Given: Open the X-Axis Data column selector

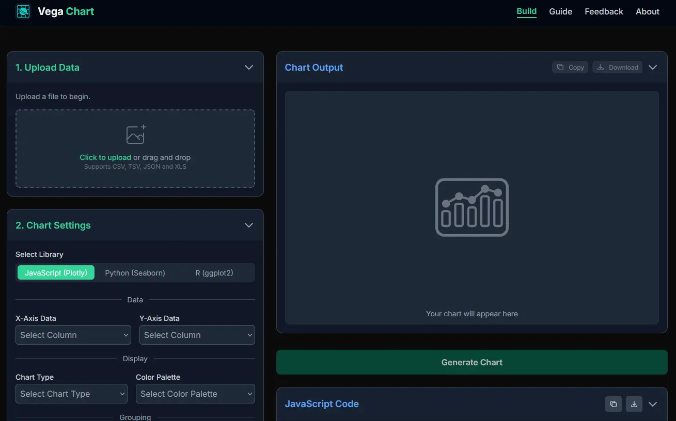Looking at the screenshot, I should pyautogui.click(x=73, y=335).
